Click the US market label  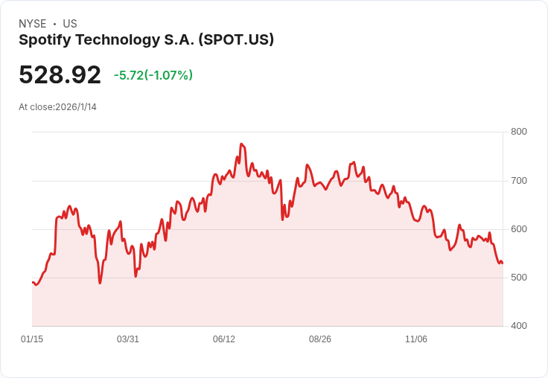pos(70,24)
